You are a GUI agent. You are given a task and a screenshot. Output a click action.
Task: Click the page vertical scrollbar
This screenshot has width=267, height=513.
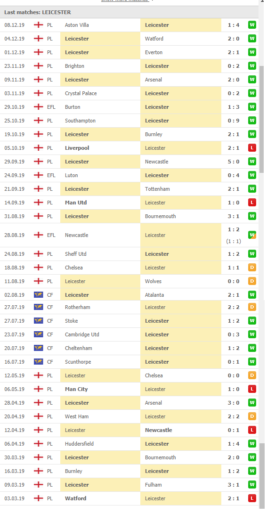click(261, 119)
